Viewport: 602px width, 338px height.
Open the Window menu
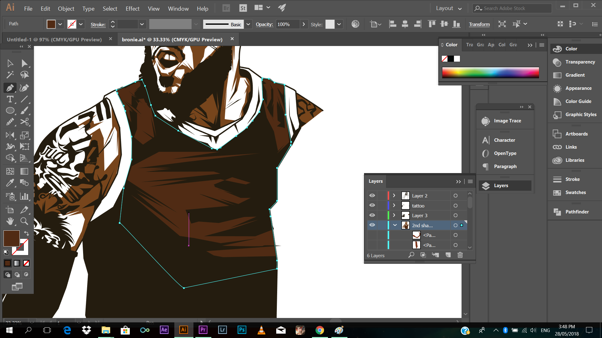click(178, 8)
